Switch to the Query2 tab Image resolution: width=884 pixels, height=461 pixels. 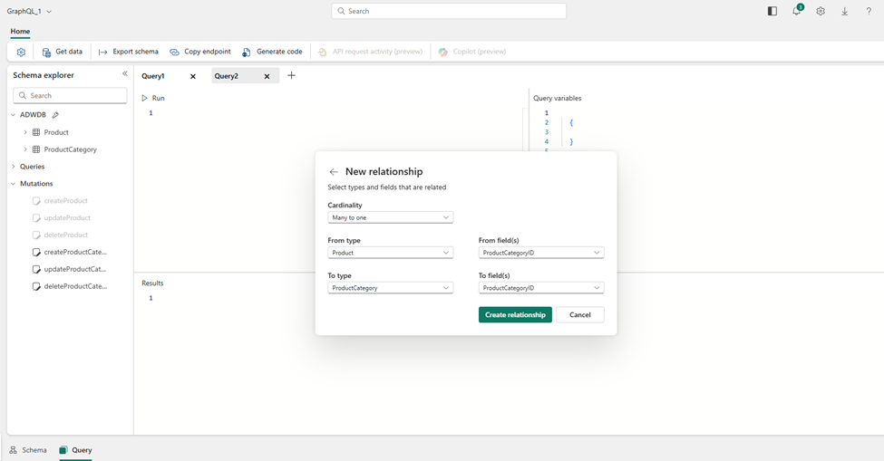(x=227, y=77)
